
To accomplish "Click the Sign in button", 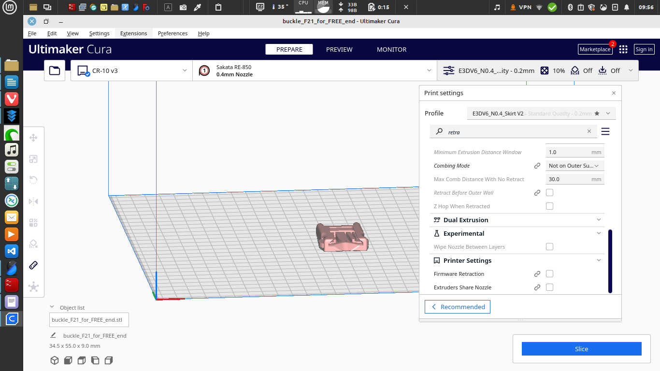I will pos(644,49).
